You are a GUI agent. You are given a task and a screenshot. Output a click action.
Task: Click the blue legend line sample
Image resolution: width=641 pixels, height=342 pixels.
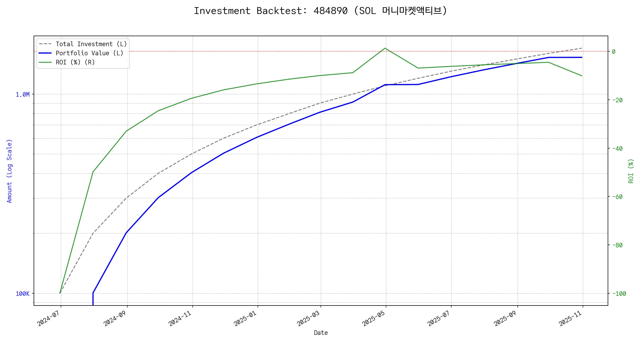point(45,53)
